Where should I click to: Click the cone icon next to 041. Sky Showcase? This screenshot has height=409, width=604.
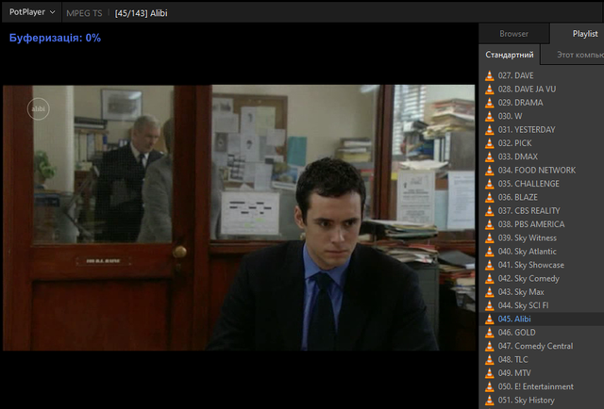489,265
